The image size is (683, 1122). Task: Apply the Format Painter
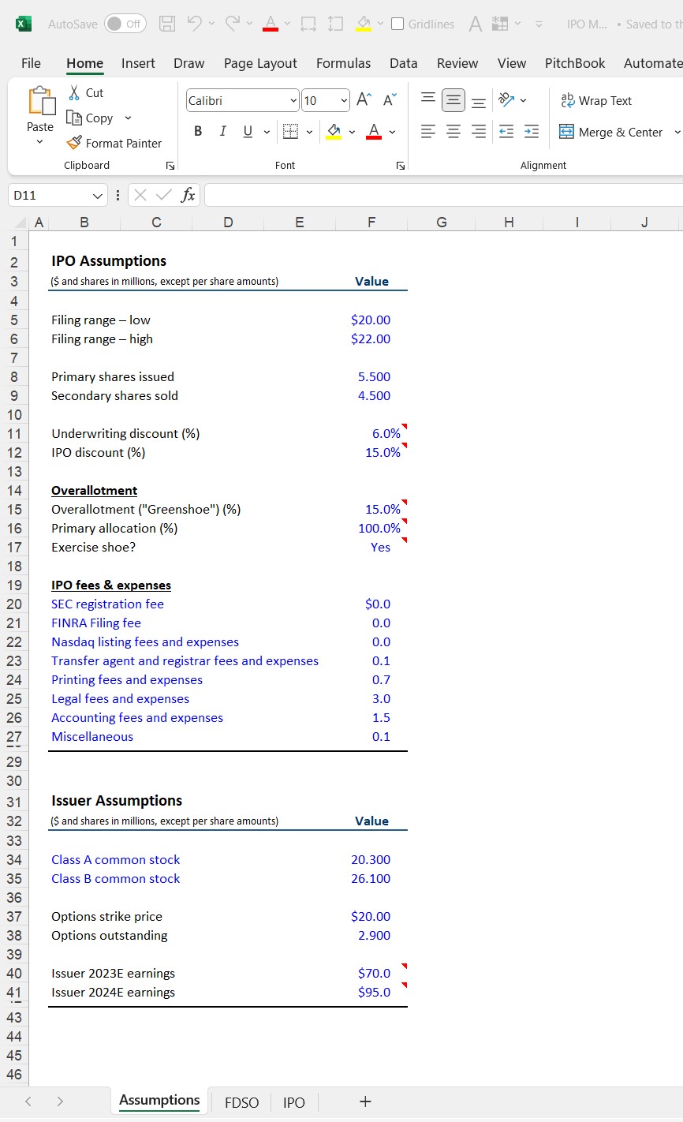pyautogui.click(x=114, y=143)
